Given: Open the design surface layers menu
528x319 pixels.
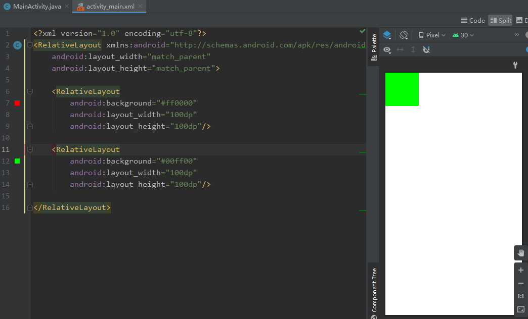Looking at the screenshot, I should (387, 35).
